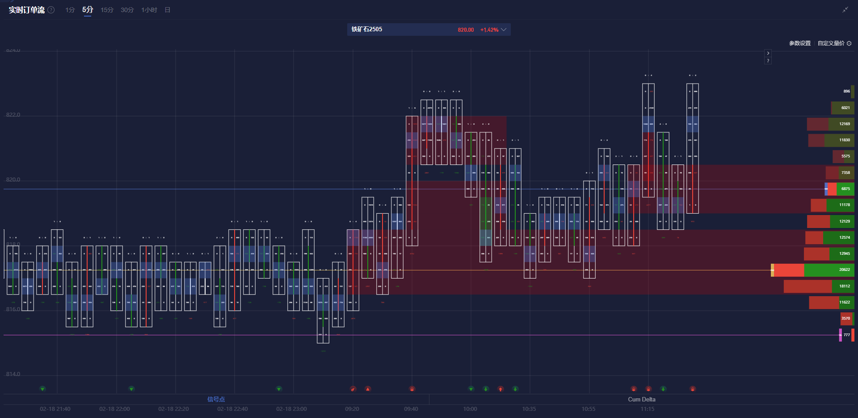The width and height of the screenshot is (858, 418).
Task: Click the red up-triangle signal marker
Action: coord(368,389)
